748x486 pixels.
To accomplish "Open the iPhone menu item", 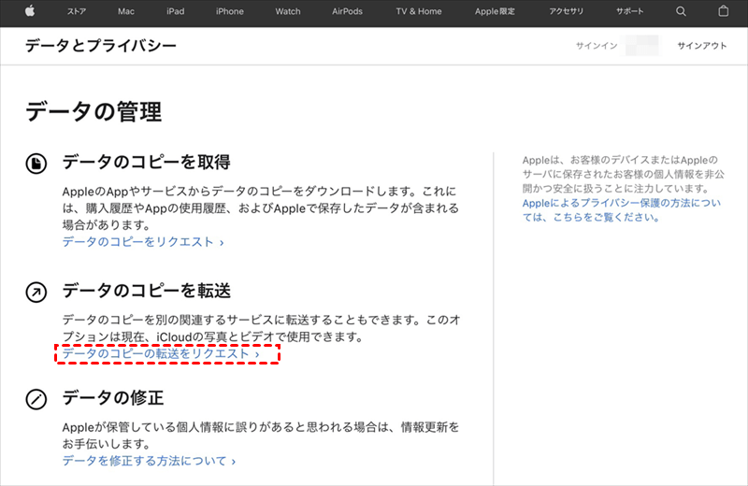I will [229, 11].
